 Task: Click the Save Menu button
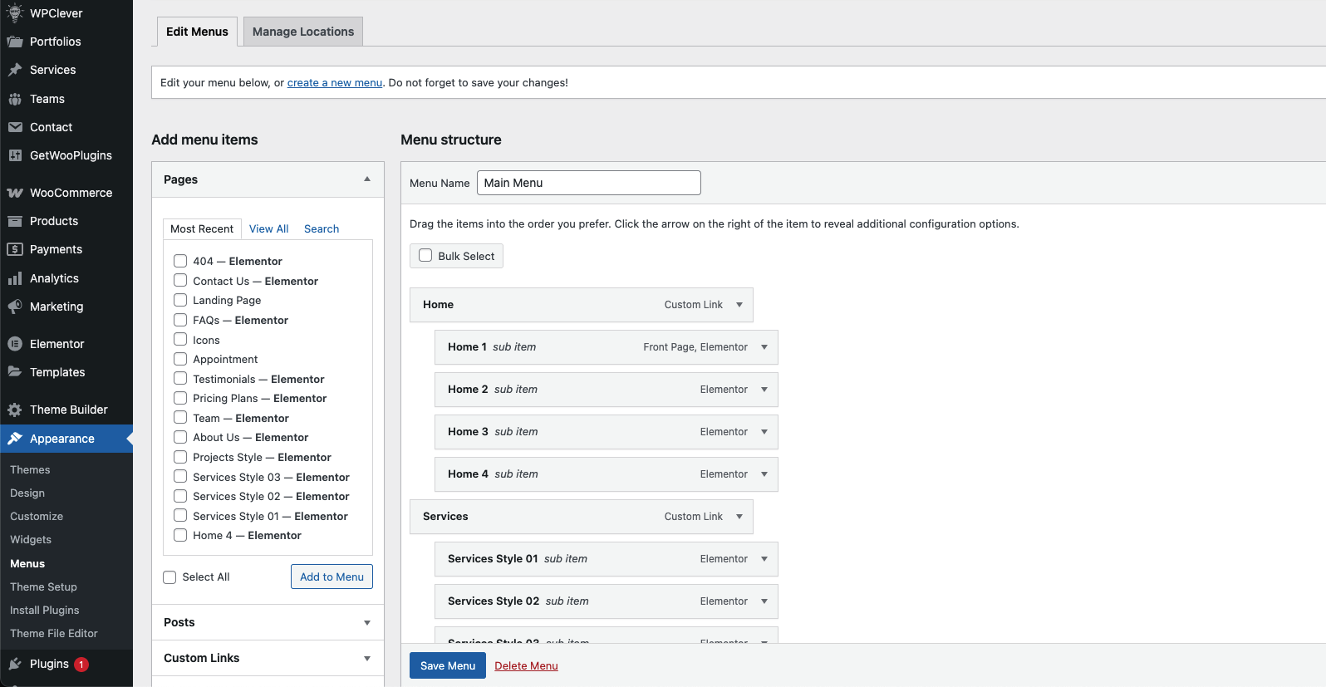click(447, 665)
